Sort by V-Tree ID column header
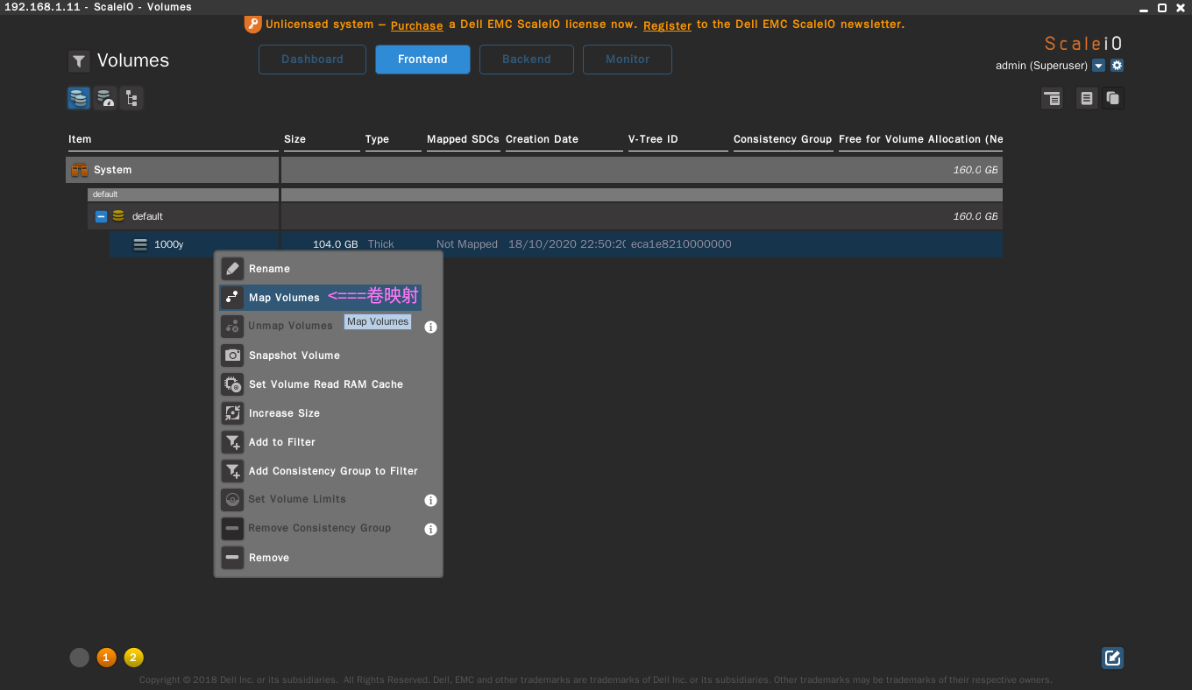Screen dimensions: 1192x690 (653, 139)
